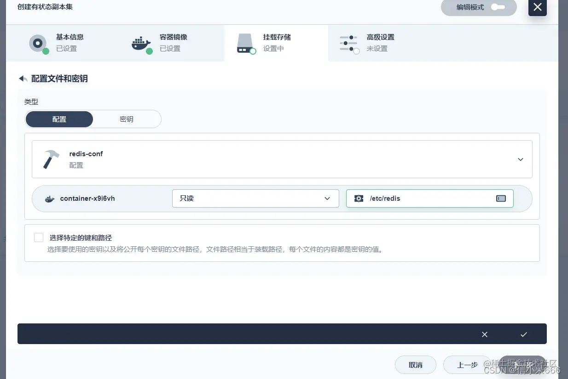Switch to 高级设置 step tab

pyautogui.click(x=380, y=43)
